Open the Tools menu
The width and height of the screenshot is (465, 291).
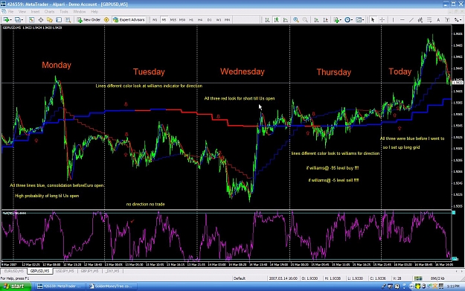pyautogui.click(x=64, y=12)
